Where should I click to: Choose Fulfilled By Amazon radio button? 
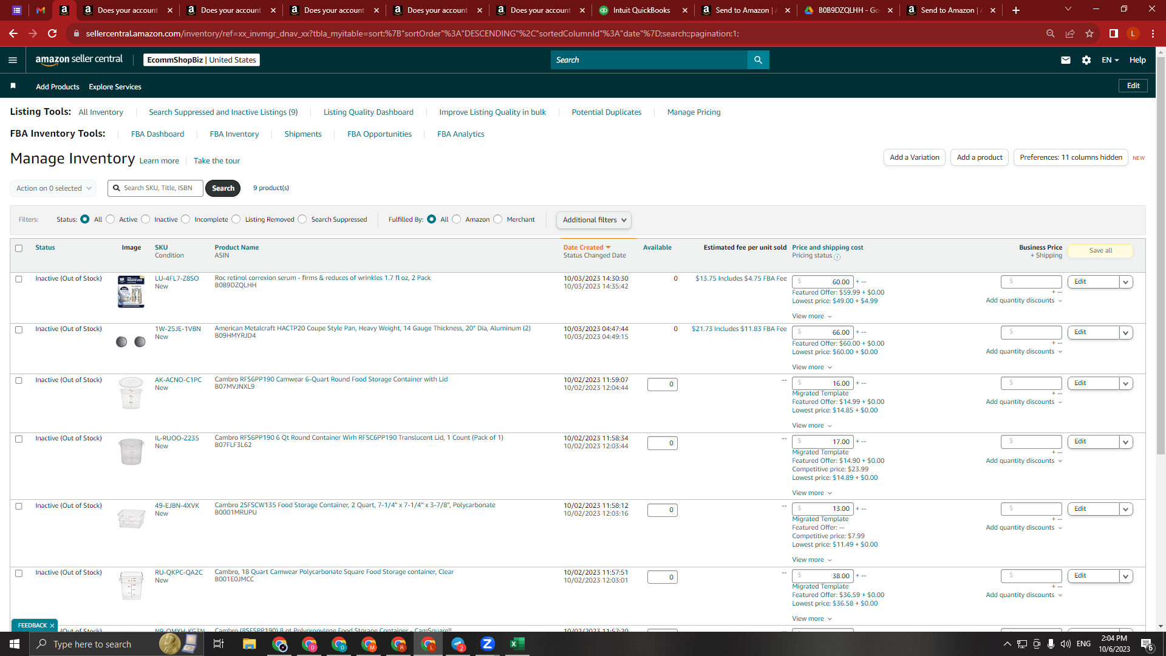[457, 219]
